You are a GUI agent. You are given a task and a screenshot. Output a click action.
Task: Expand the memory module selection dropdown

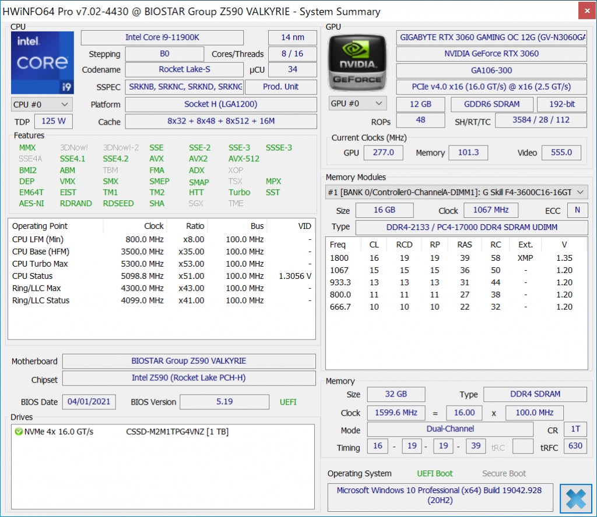click(456, 192)
